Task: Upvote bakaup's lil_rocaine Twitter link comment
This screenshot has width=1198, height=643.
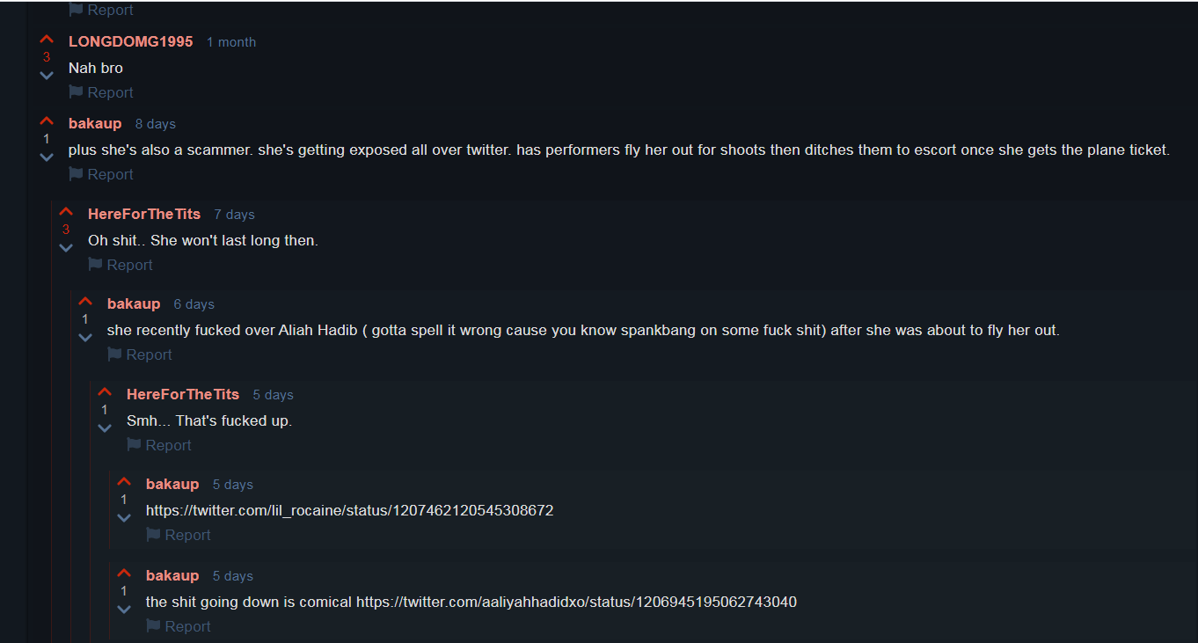Action: 124,482
